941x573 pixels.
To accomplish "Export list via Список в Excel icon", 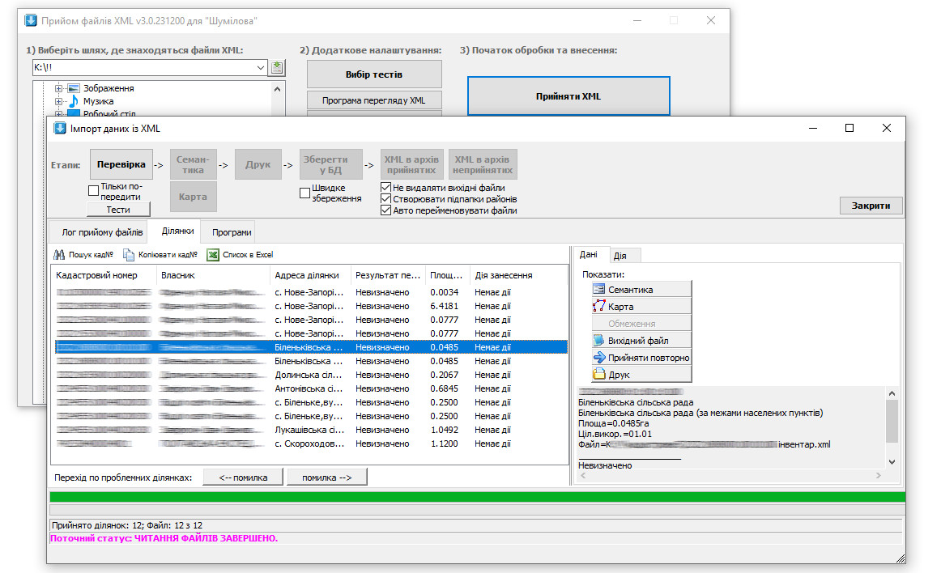I will click(212, 255).
